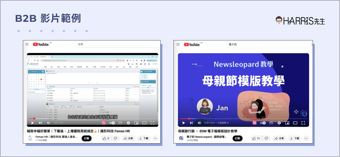This screenshot has width=340, height=157.
Task: Click 分享 share button under NewsLeopard video
Action: click(x=279, y=138)
